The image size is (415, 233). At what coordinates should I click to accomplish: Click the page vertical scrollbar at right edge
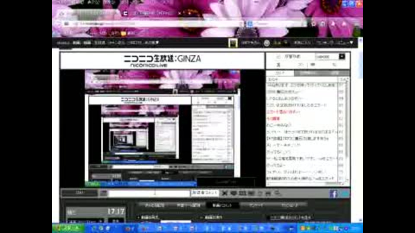tap(361, 129)
